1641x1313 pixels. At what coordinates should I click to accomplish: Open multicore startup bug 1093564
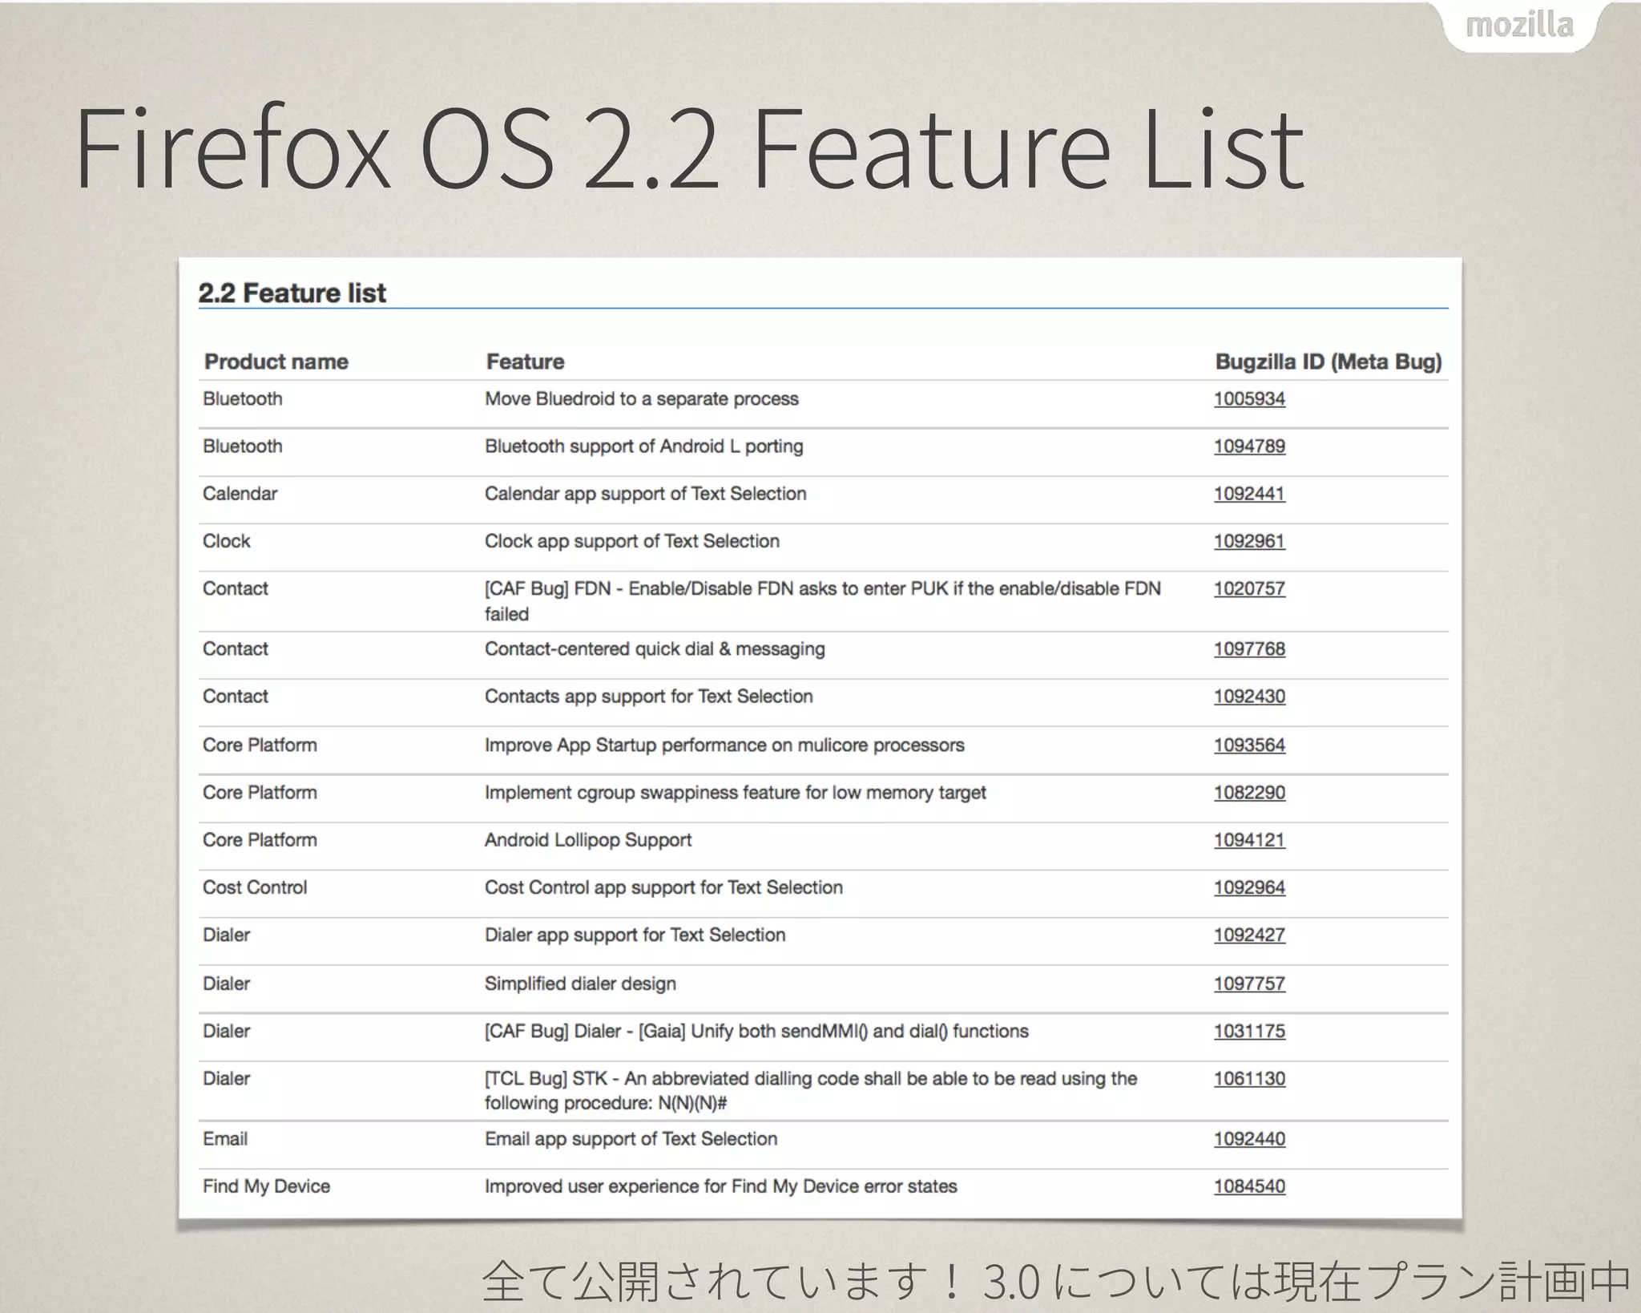click(x=1248, y=745)
